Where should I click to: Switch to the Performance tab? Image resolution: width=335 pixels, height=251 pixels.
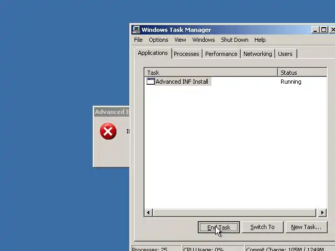coord(221,54)
